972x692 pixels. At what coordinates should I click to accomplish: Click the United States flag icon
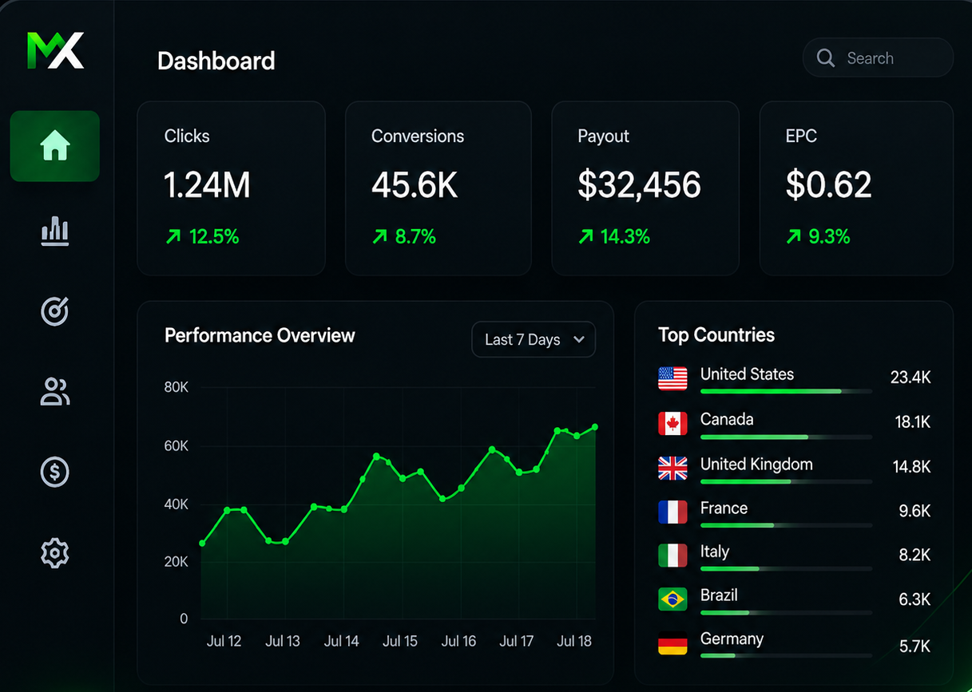[x=672, y=378]
